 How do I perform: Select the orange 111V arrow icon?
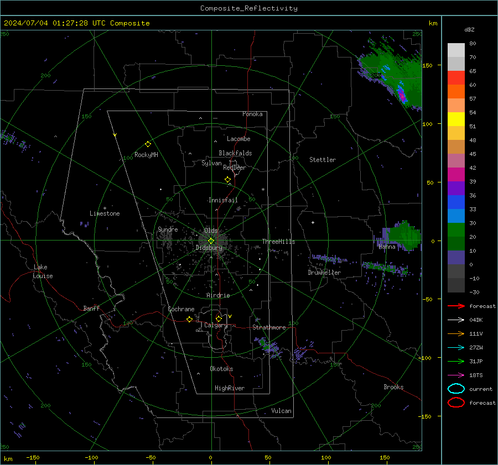click(x=456, y=333)
